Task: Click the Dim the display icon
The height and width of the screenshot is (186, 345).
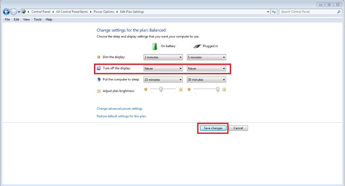Action: tap(99, 57)
